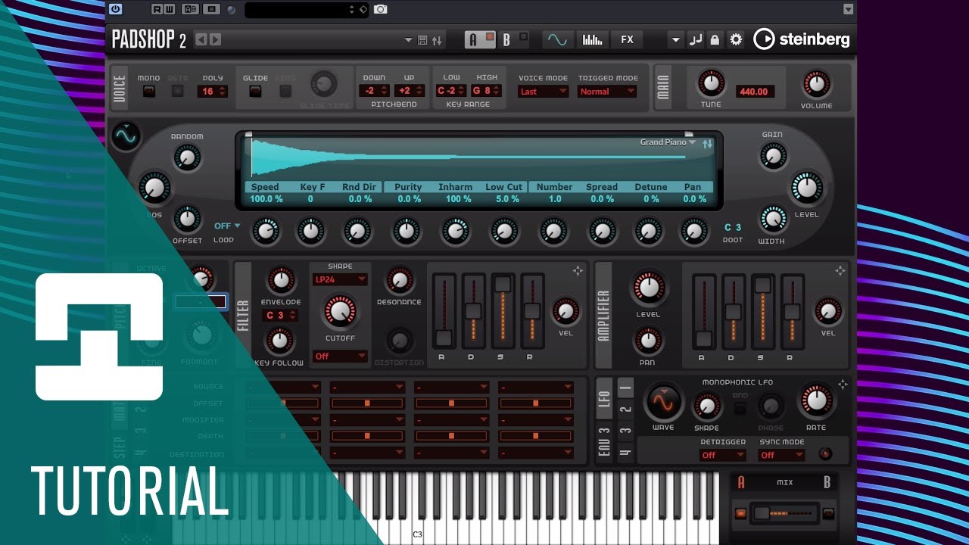969x545 pixels.
Task: Enable the Glide toggle
Action: point(255,92)
